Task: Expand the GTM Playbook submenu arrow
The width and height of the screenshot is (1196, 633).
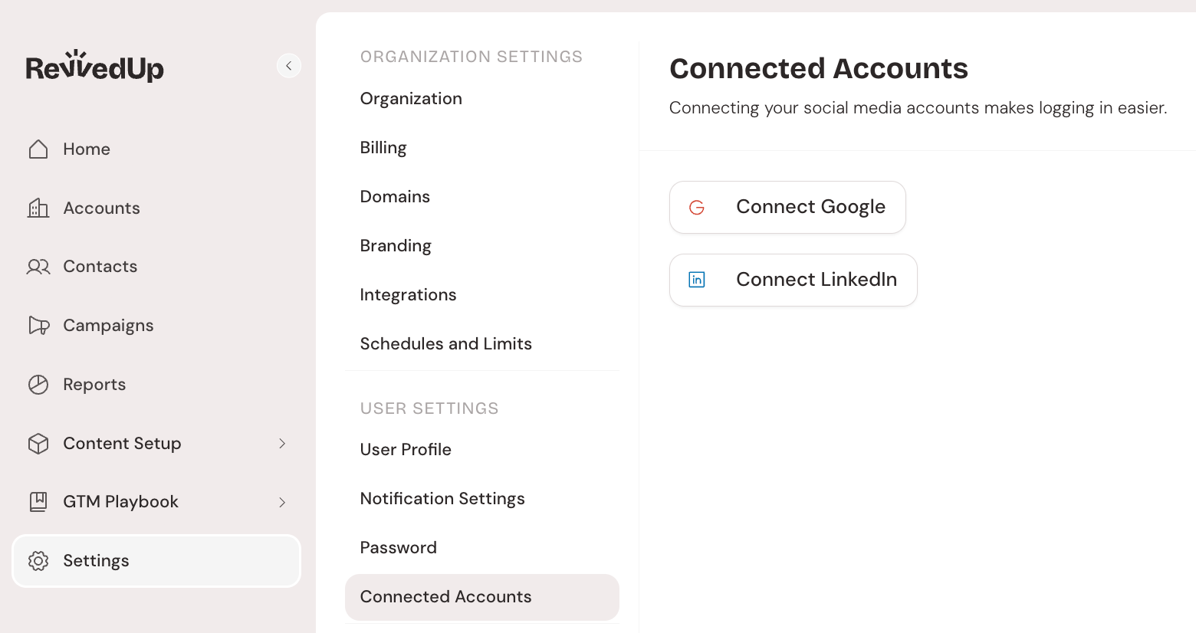Action: point(282,502)
